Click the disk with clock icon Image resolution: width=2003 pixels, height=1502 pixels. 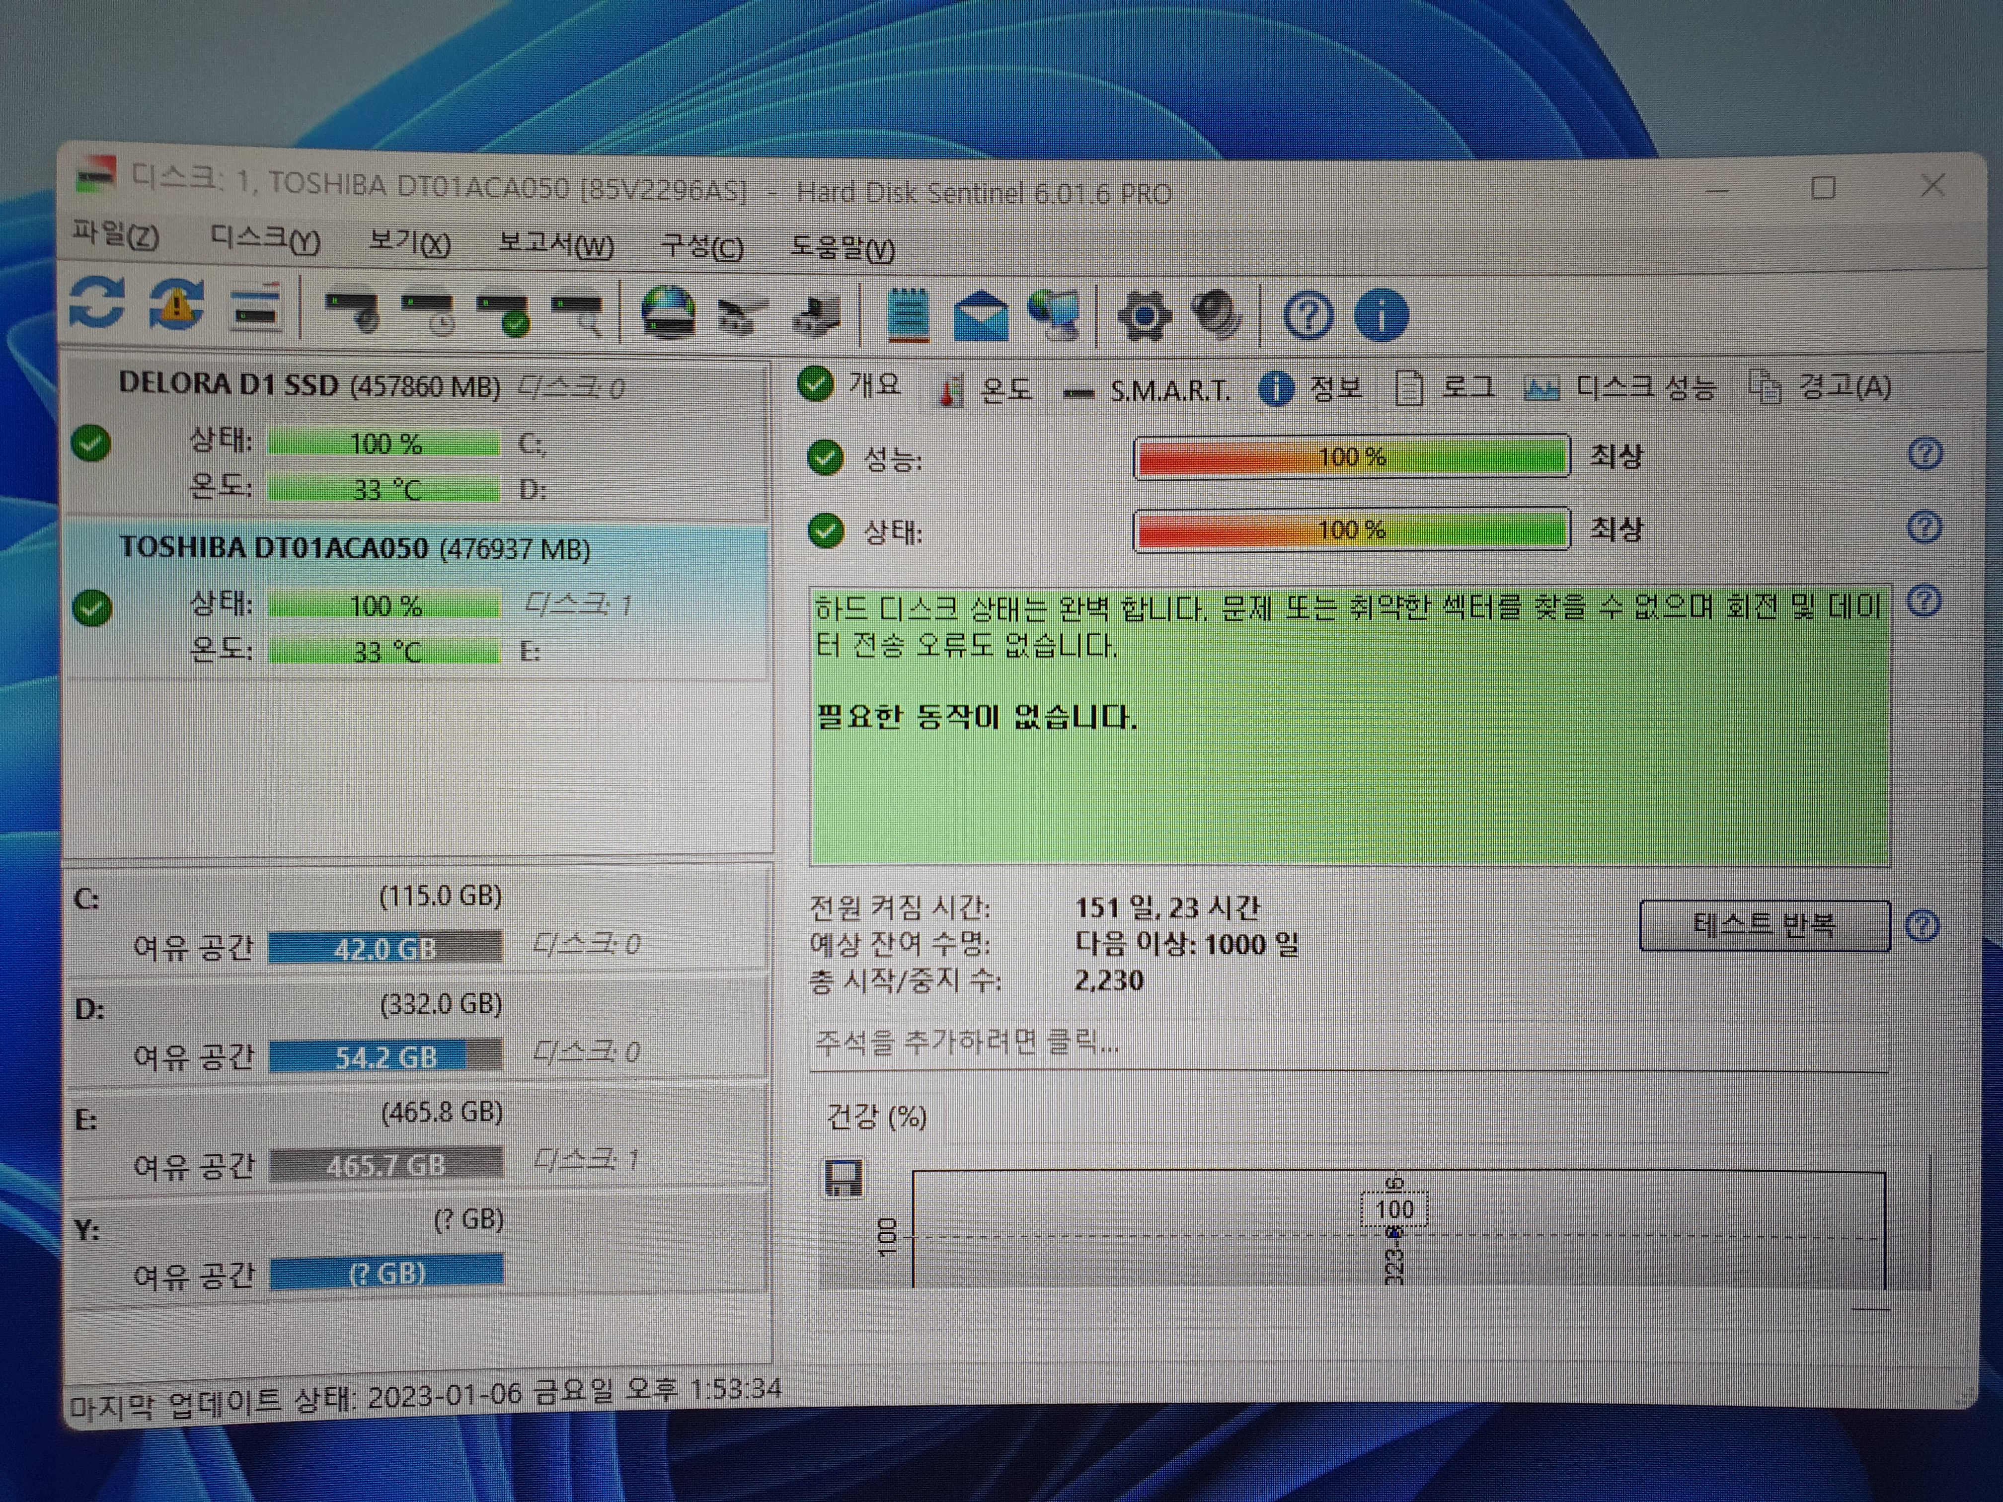427,312
